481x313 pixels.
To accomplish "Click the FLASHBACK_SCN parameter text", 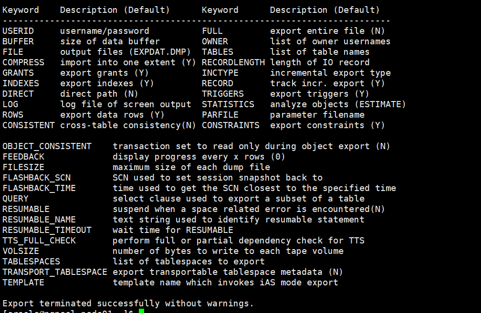I will coord(36,178).
